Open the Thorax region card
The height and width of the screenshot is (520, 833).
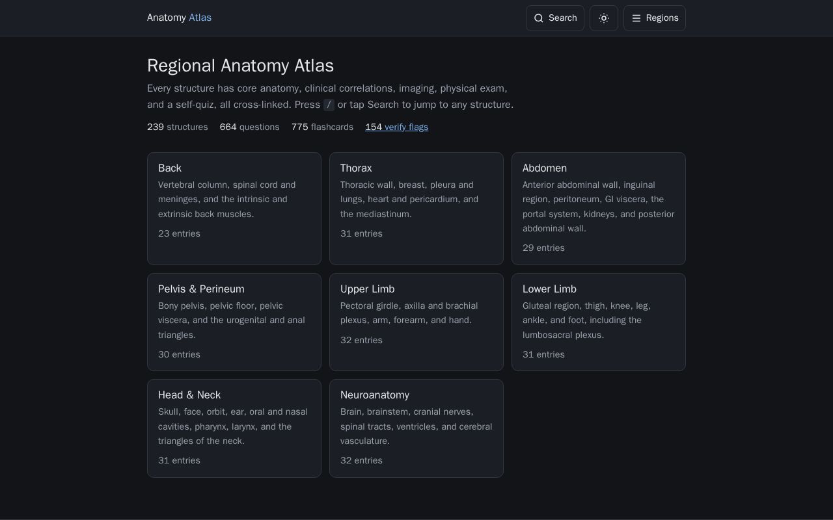click(x=416, y=209)
